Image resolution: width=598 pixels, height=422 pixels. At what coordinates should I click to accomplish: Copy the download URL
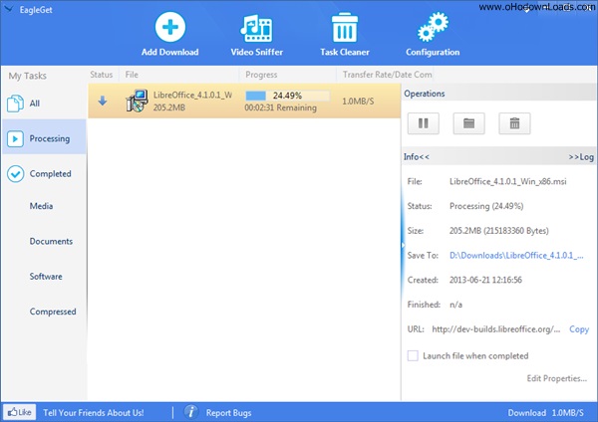[x=579, y=329]
